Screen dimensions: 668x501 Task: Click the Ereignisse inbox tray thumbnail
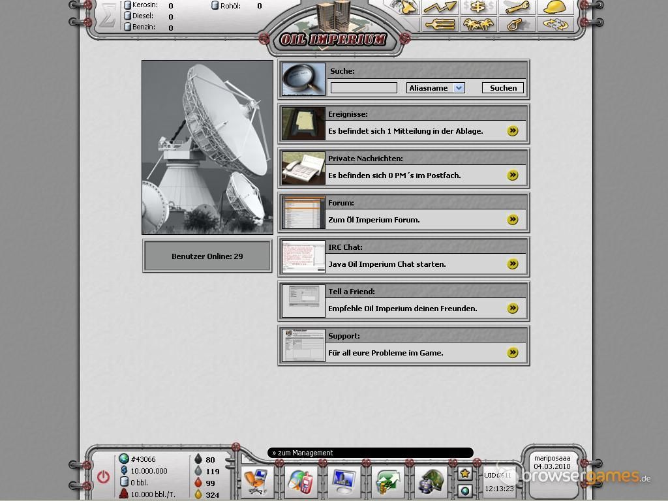[303, 123]
